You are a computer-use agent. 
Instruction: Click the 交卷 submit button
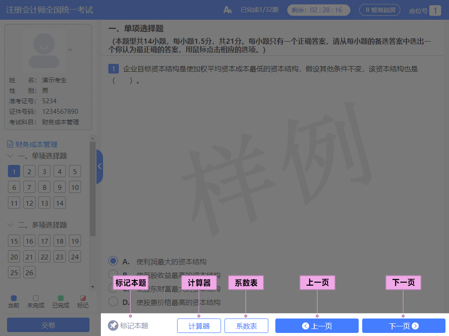(x=47, y=325)
